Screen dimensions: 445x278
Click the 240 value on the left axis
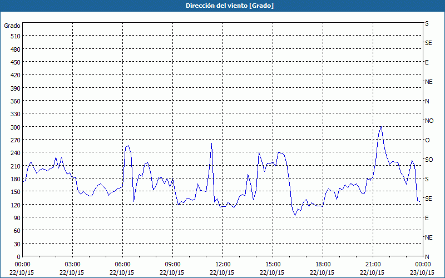click(x=16, y=153)
